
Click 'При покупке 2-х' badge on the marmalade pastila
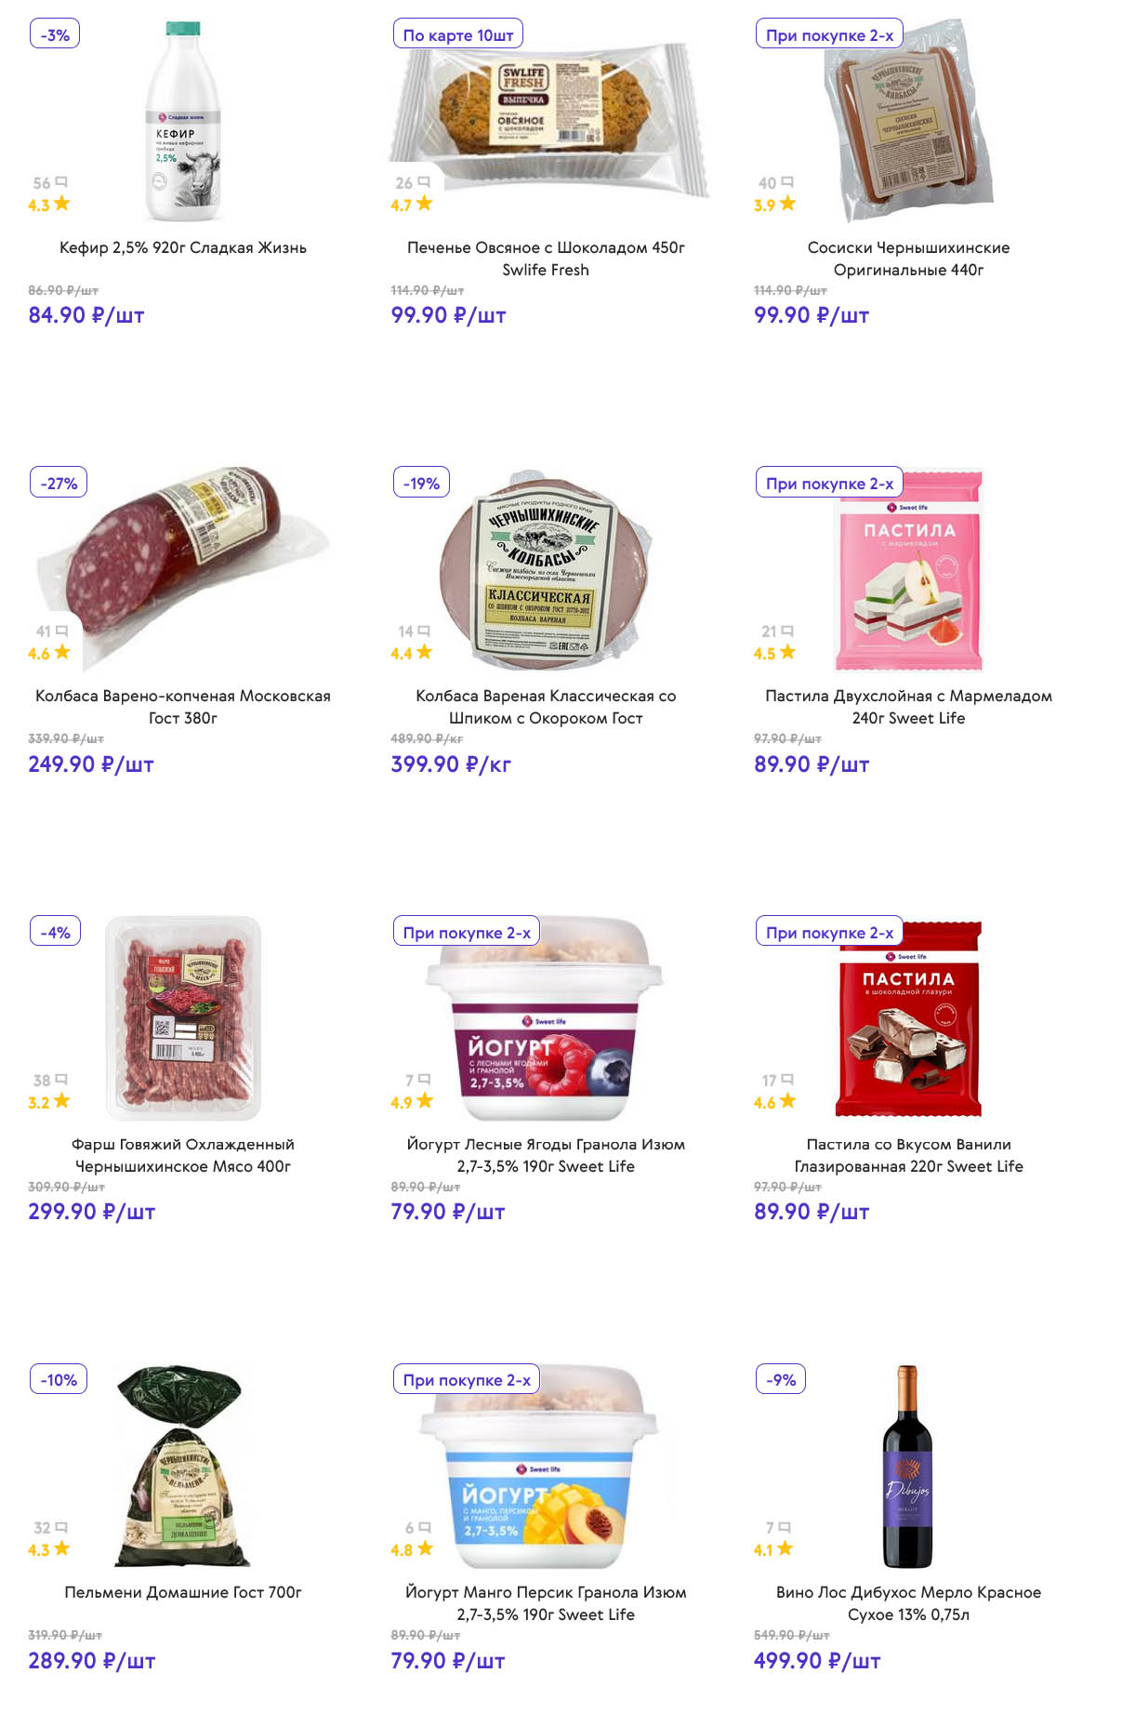coord(829,483)
